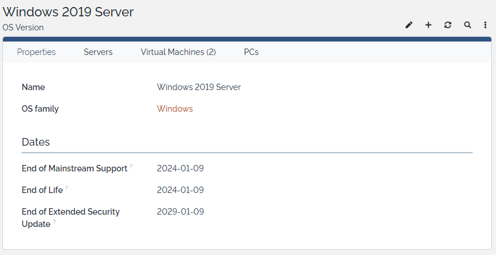This screenshot has height=255, width=496.
Task: Open the Servers tab
Action: pos(98,52)
